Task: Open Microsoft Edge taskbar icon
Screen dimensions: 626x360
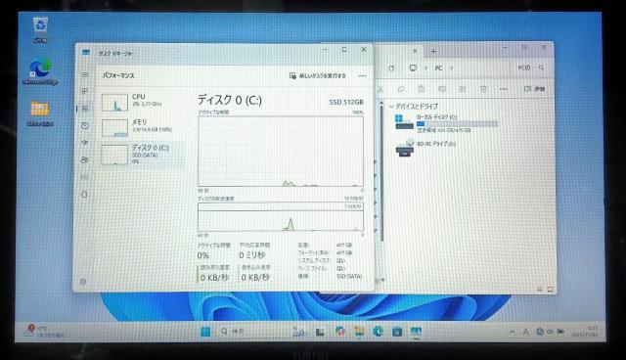Action: click(379, 332)
